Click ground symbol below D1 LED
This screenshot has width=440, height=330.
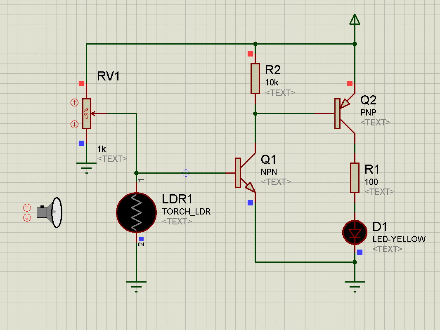355,287
